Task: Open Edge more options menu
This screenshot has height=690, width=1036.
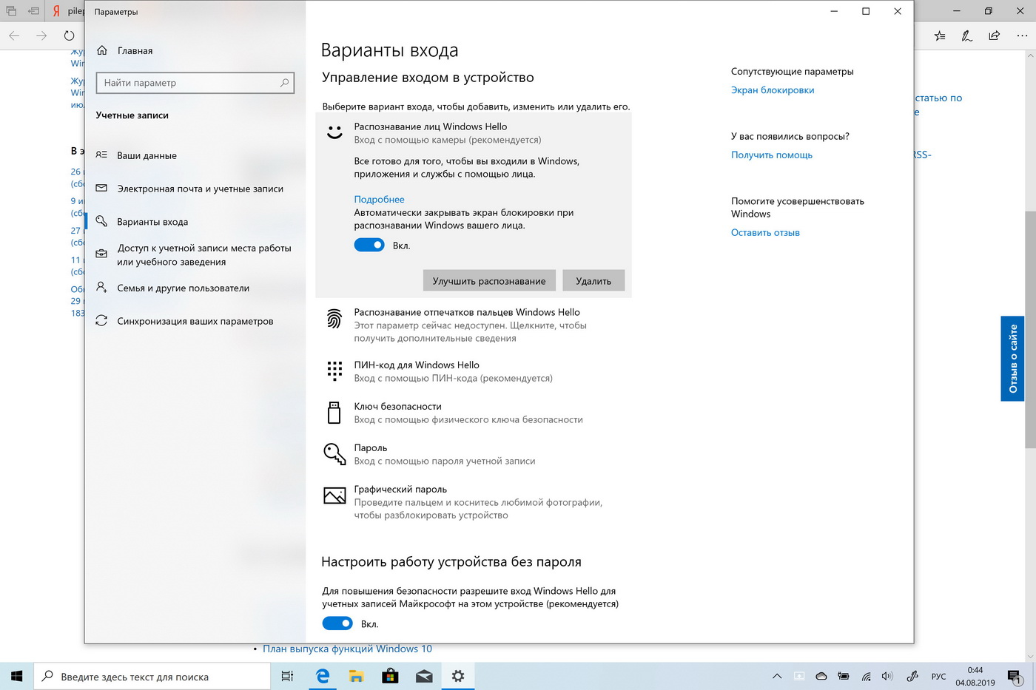Action: (x=1022, y=35)
